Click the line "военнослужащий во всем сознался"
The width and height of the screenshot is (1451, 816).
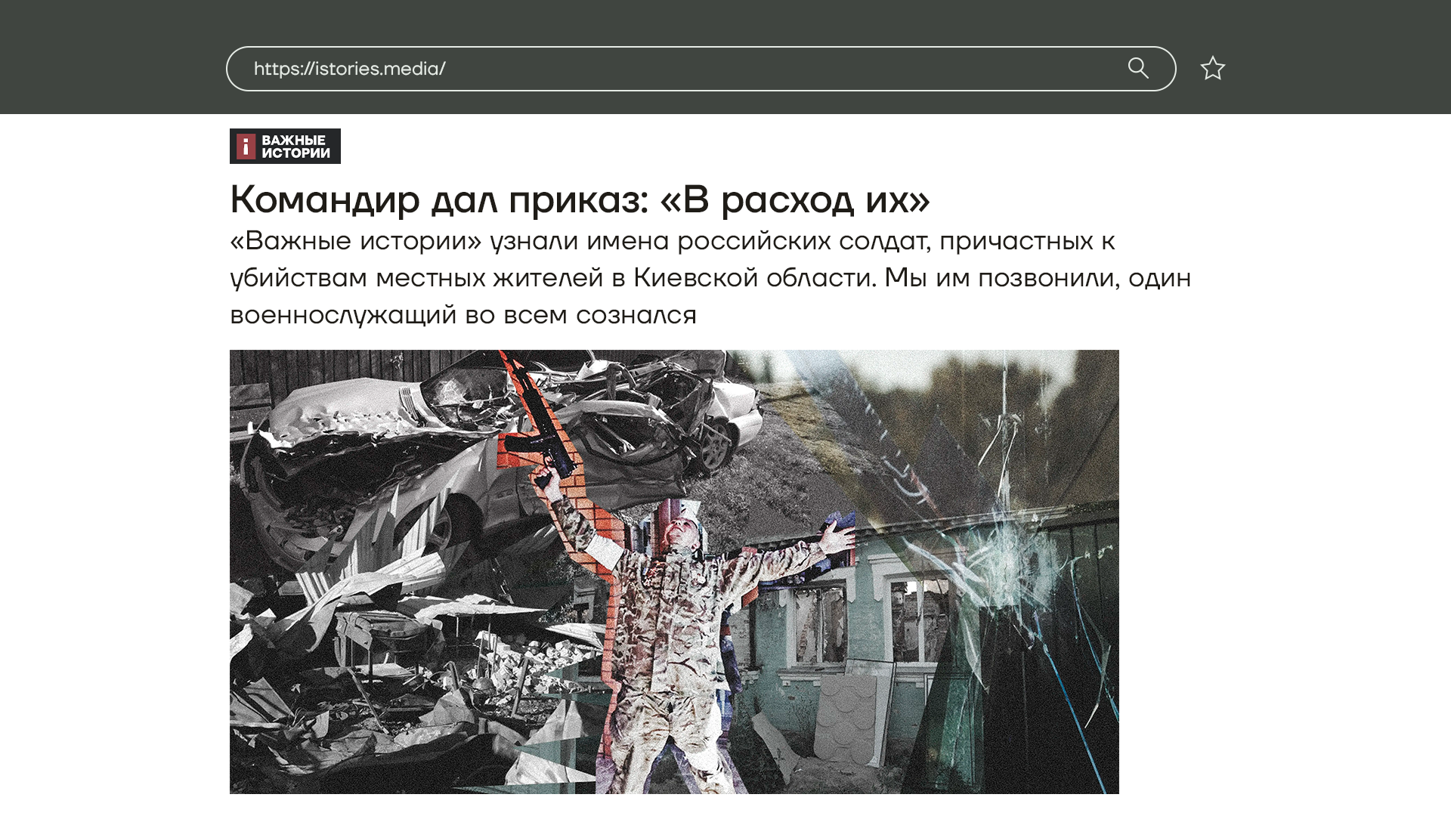(463, 315)
